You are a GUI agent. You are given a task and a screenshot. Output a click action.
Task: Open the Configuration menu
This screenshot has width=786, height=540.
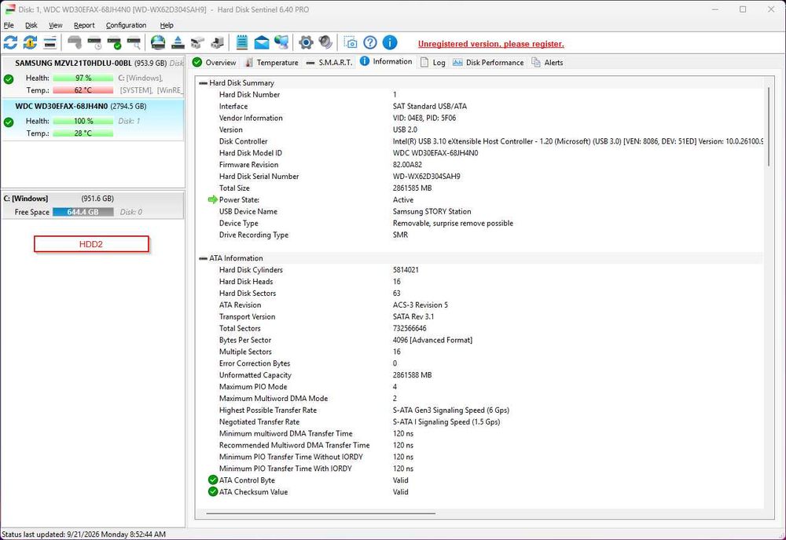pyautogui.click(x=126, y=25)
